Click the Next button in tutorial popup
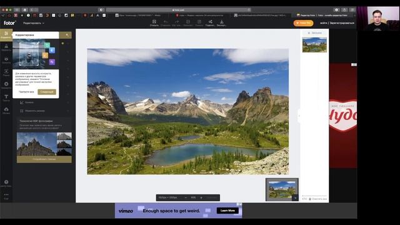Screen dimensions: 400x225 [x=47, y=92]
